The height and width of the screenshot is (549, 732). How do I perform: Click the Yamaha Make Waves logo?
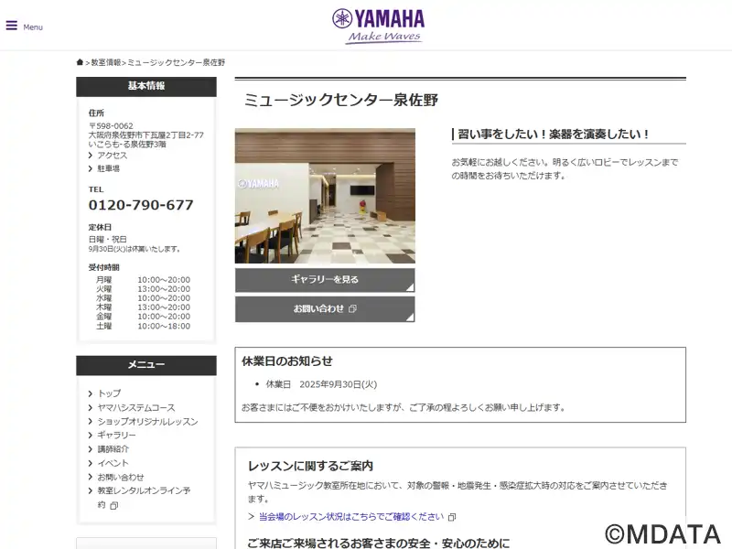378,27
